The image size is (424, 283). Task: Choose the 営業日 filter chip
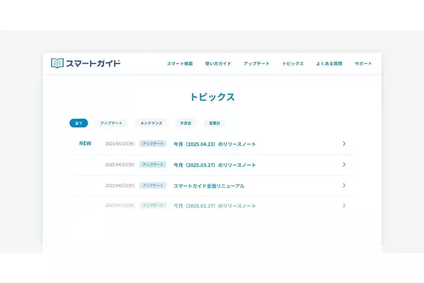coord(214,123)
